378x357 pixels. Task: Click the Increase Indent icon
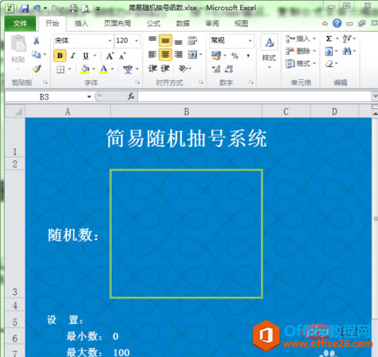tap(166, 69)
